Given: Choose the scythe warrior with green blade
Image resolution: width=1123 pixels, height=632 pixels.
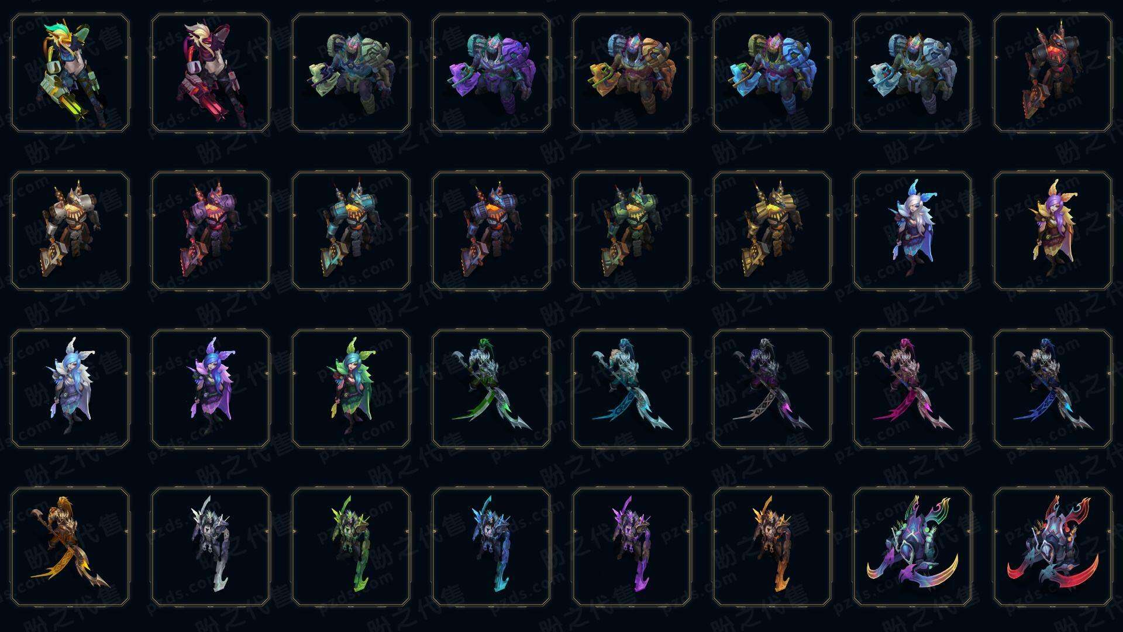Looking at the screenshot, I should pyautogui.click(x=491, y=389).
